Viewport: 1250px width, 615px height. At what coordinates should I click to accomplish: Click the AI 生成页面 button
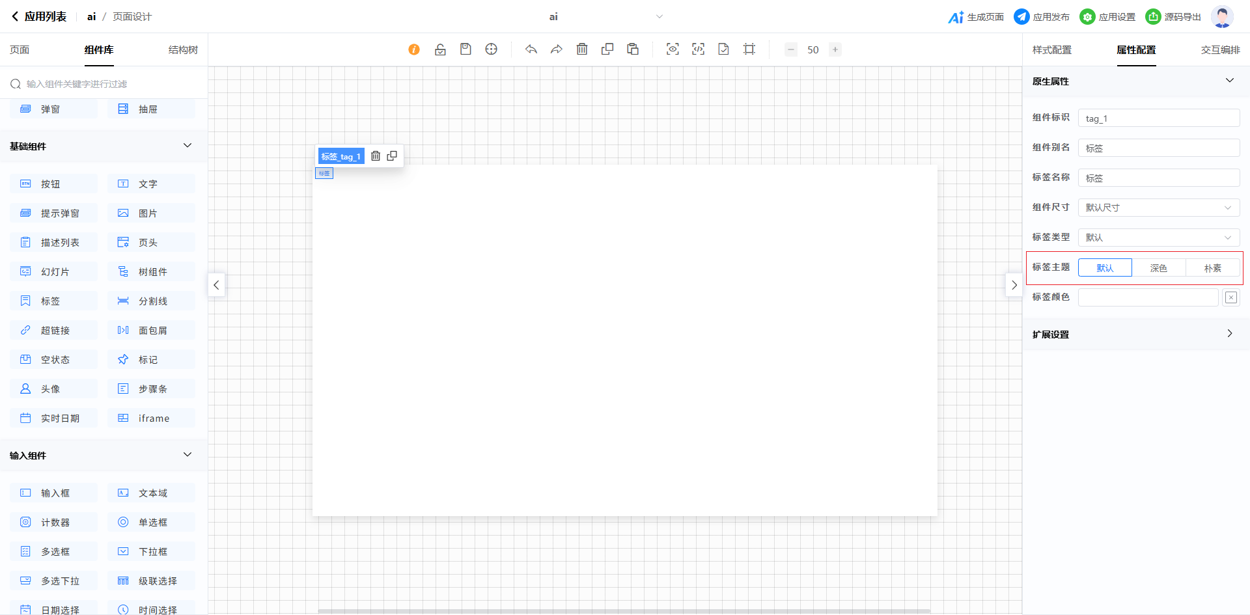976,17
